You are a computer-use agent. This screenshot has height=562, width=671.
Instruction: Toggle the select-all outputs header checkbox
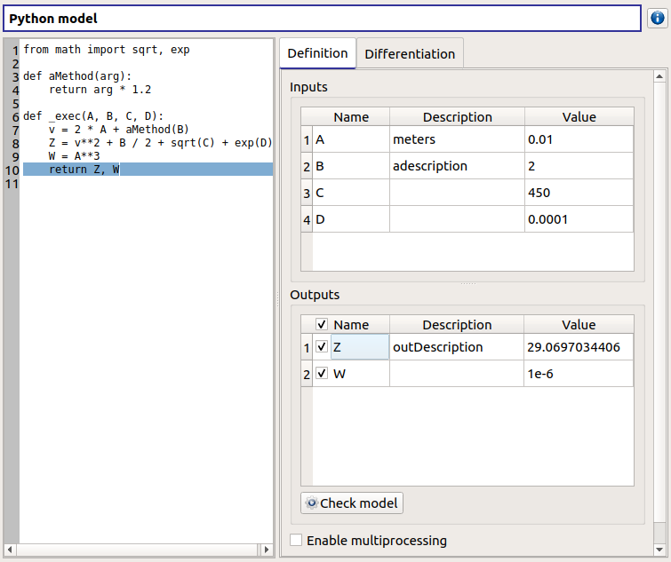[322, 325]
